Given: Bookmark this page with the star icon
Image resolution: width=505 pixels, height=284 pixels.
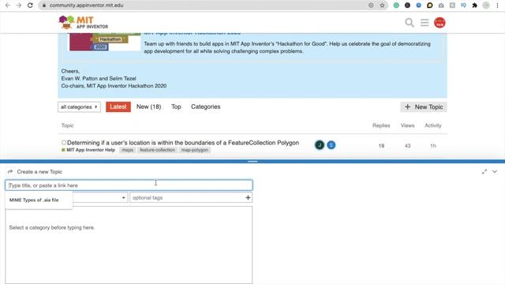Looking at the screenshot, I should point(382,6).
